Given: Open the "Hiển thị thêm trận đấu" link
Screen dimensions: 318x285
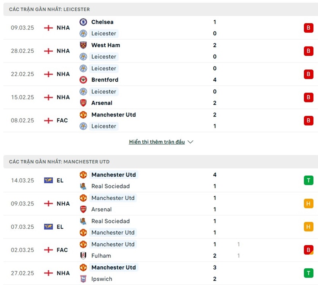Looking at the screenshot, I should pos(157,142).
